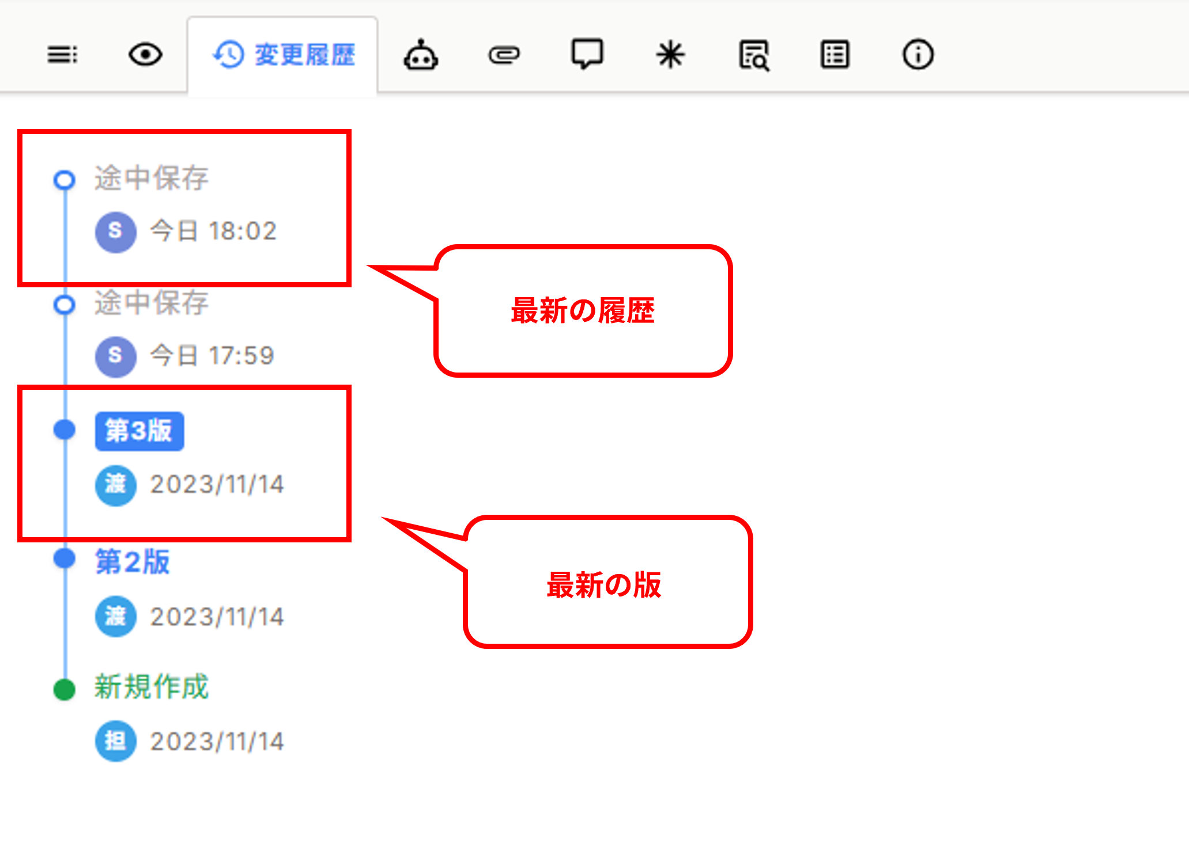Open the 第2版 version link
This screenshot has height=851, width=1189.
[133, 561]
